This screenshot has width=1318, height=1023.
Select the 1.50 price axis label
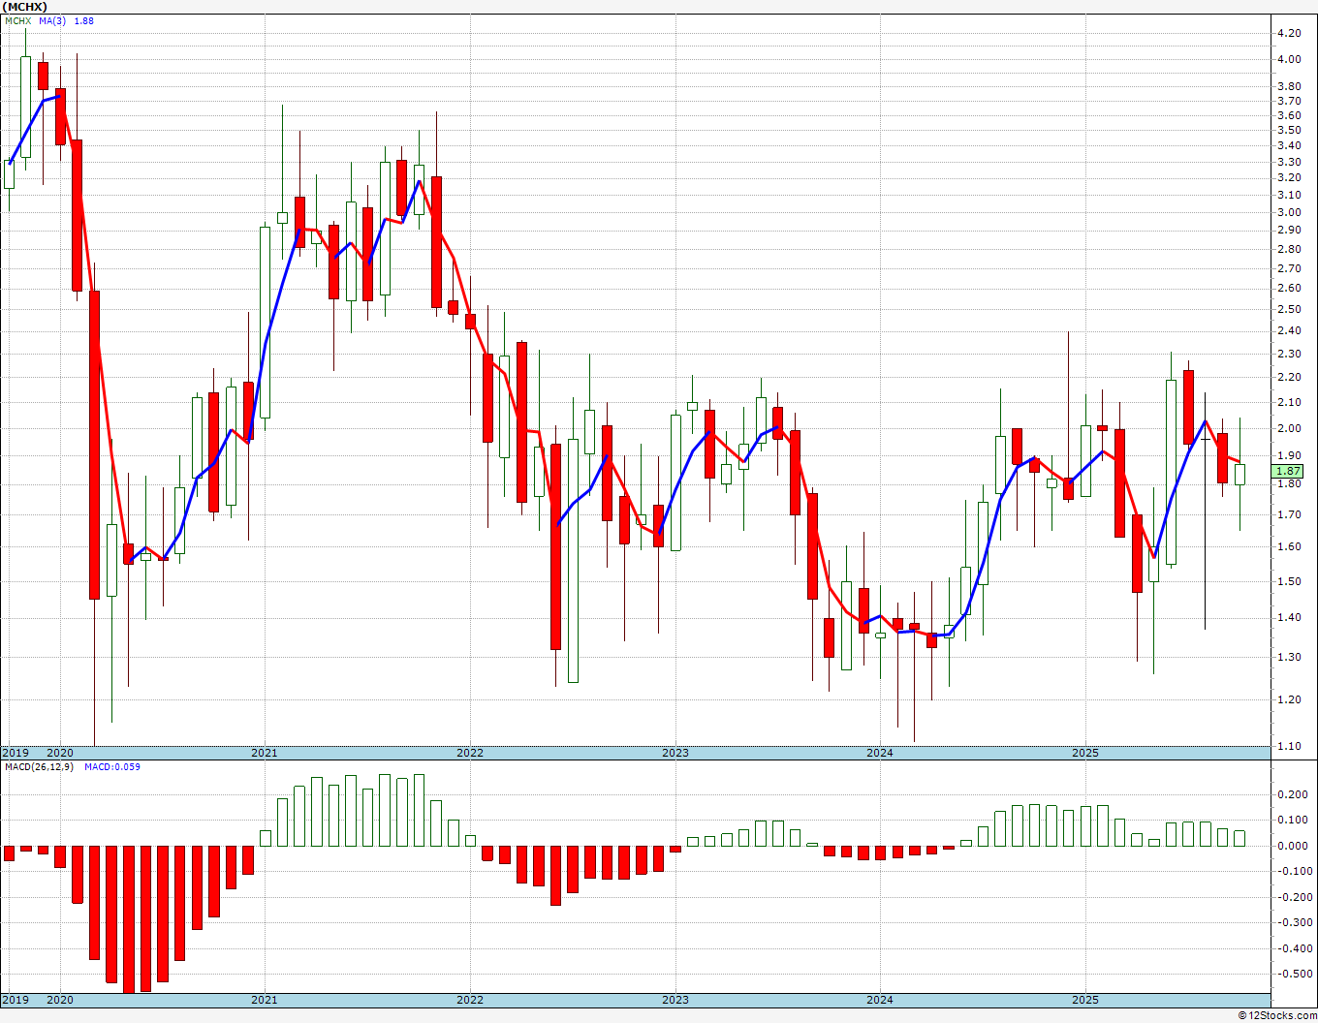coord(1289,581)
